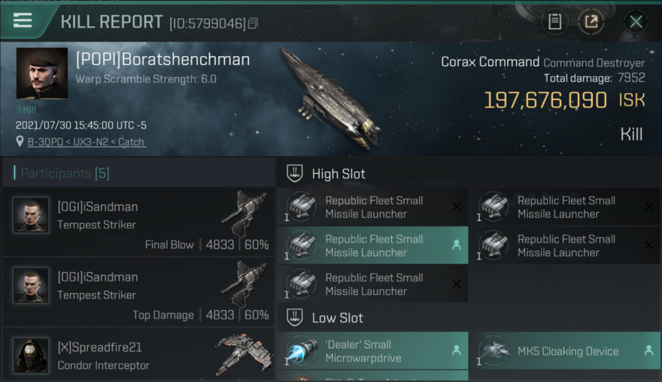Image resolution: width=662 pixels, height=382 pixels.
Task: Open the hamburger menu button
Action: 23,21
